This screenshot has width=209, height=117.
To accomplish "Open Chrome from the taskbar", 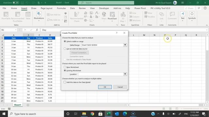I will (x=92, y=114).
